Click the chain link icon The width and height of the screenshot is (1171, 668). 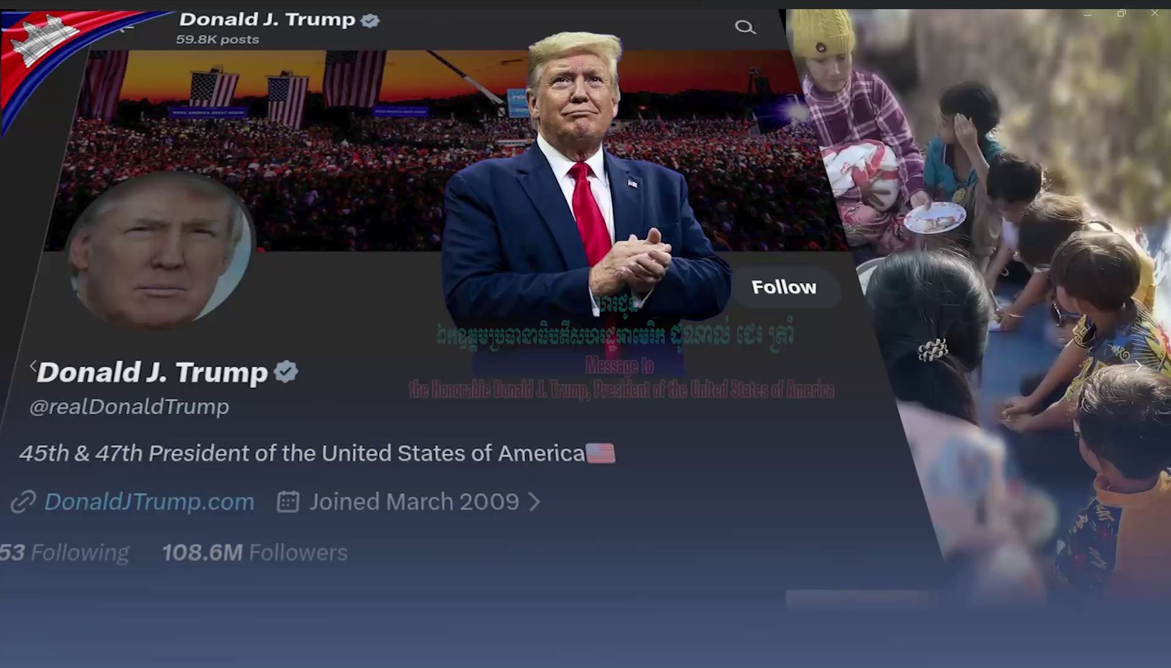[23, 502]
